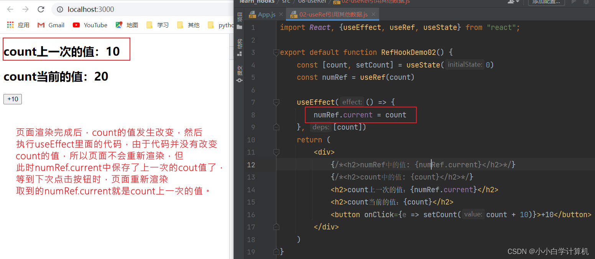Viewport: 595px width, 259px height.
Task: Click line number 5 in the gutter
Action: pyautogui.click(x=253, y=78)
